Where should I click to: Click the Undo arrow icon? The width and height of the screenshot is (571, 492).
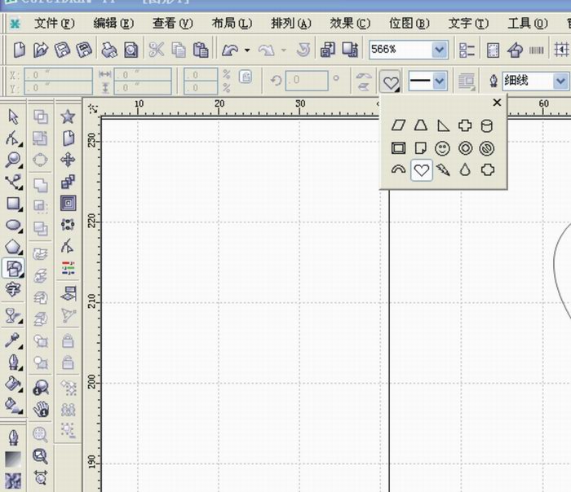230,50
